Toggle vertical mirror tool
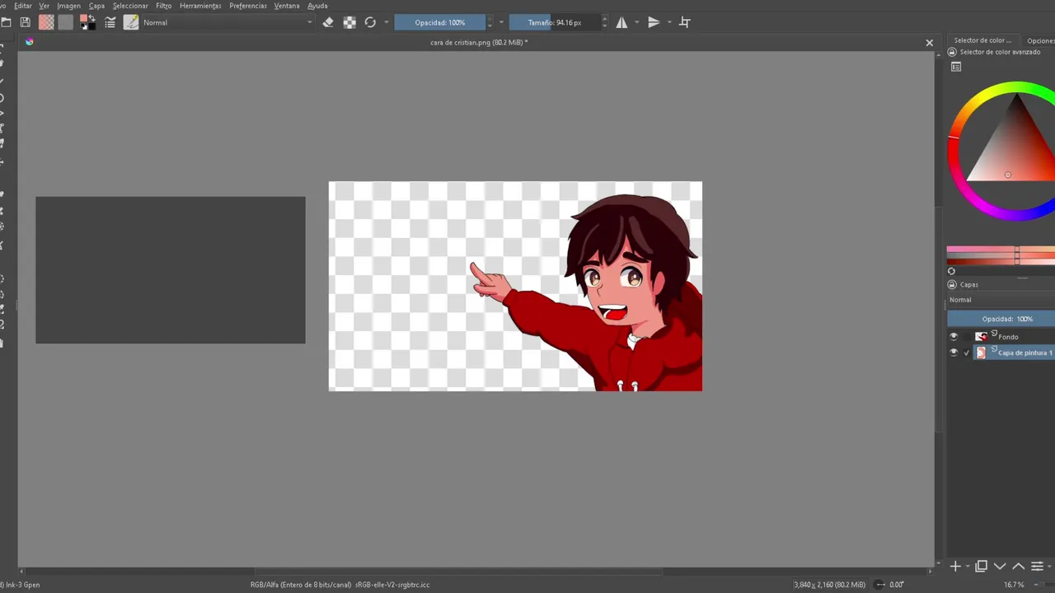This screenshot has height=593, width=1055. point(654,22)
